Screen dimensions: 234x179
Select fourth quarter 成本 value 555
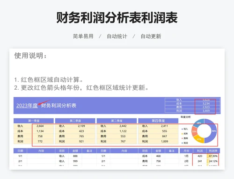(x=164, y=131)
